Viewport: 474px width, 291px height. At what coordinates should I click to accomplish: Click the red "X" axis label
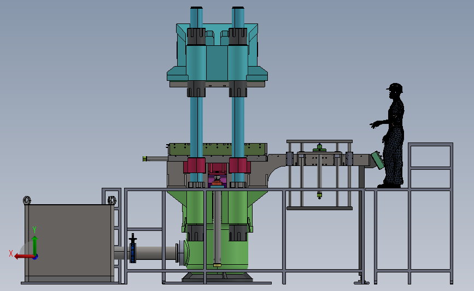coord(11,253)
